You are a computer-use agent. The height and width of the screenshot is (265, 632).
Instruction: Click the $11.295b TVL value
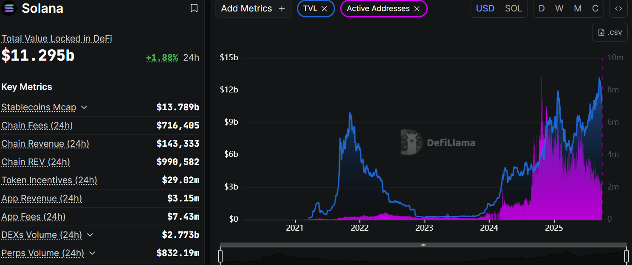[38, 56]
